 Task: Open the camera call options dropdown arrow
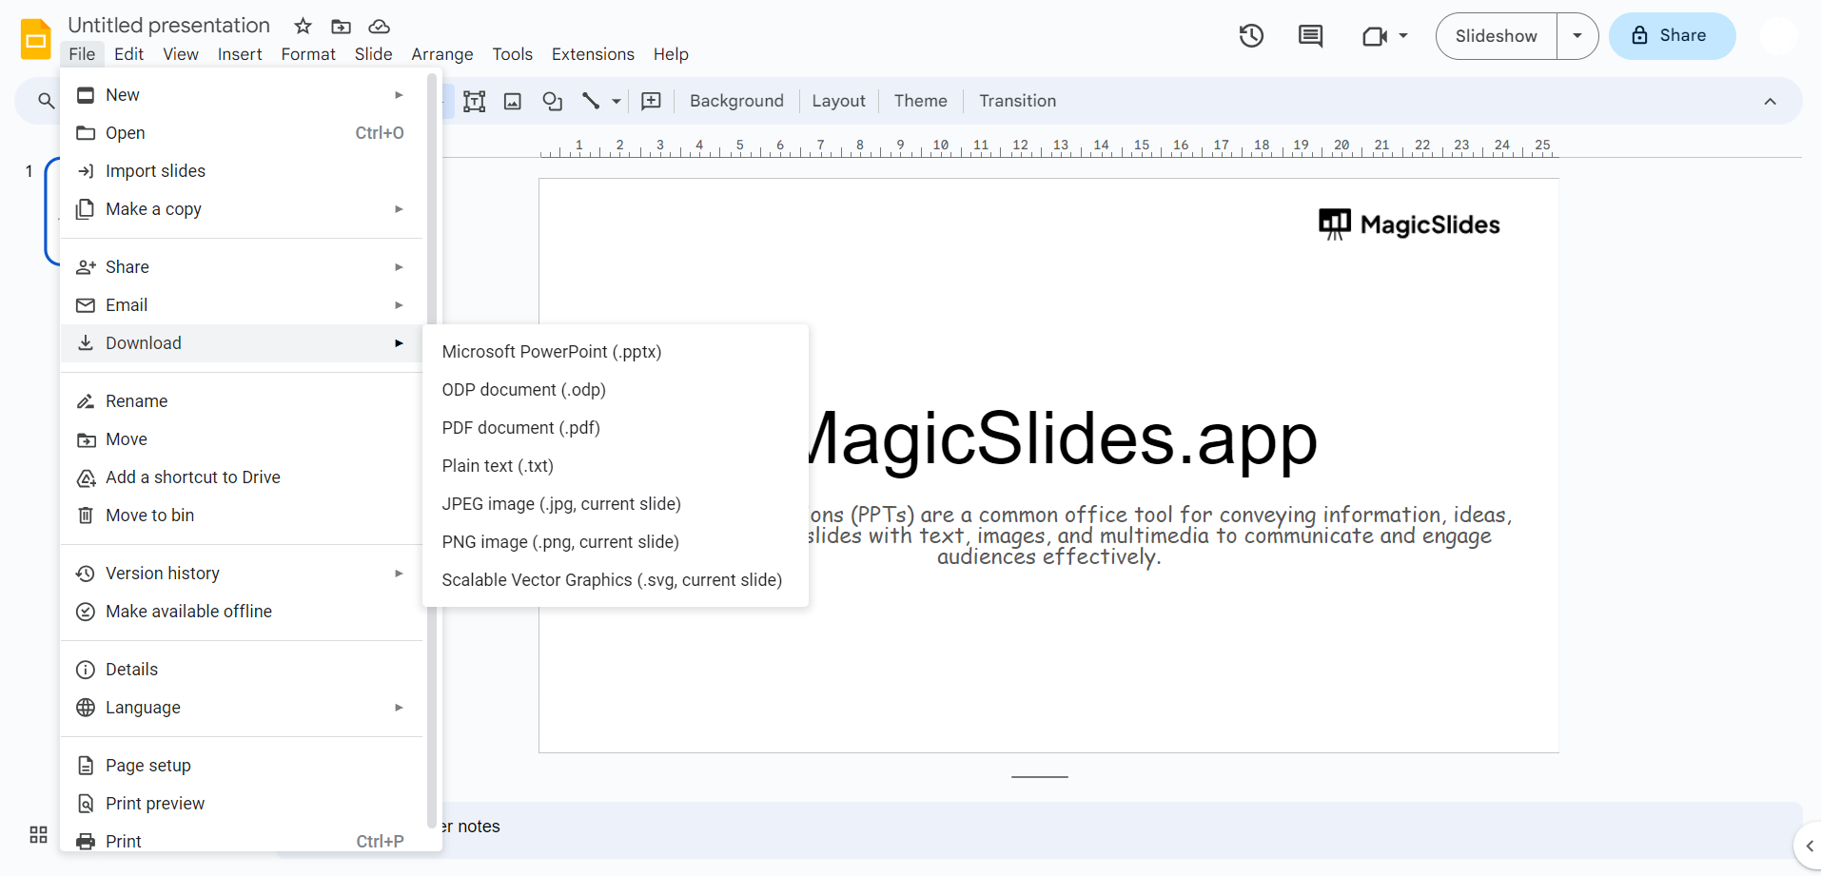(x=1403, y=36)
